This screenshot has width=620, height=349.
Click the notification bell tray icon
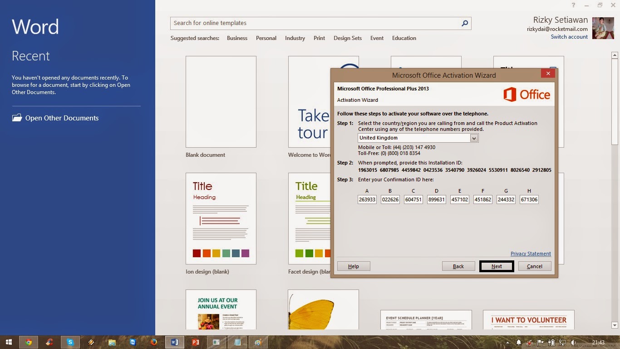pos(519,342)
